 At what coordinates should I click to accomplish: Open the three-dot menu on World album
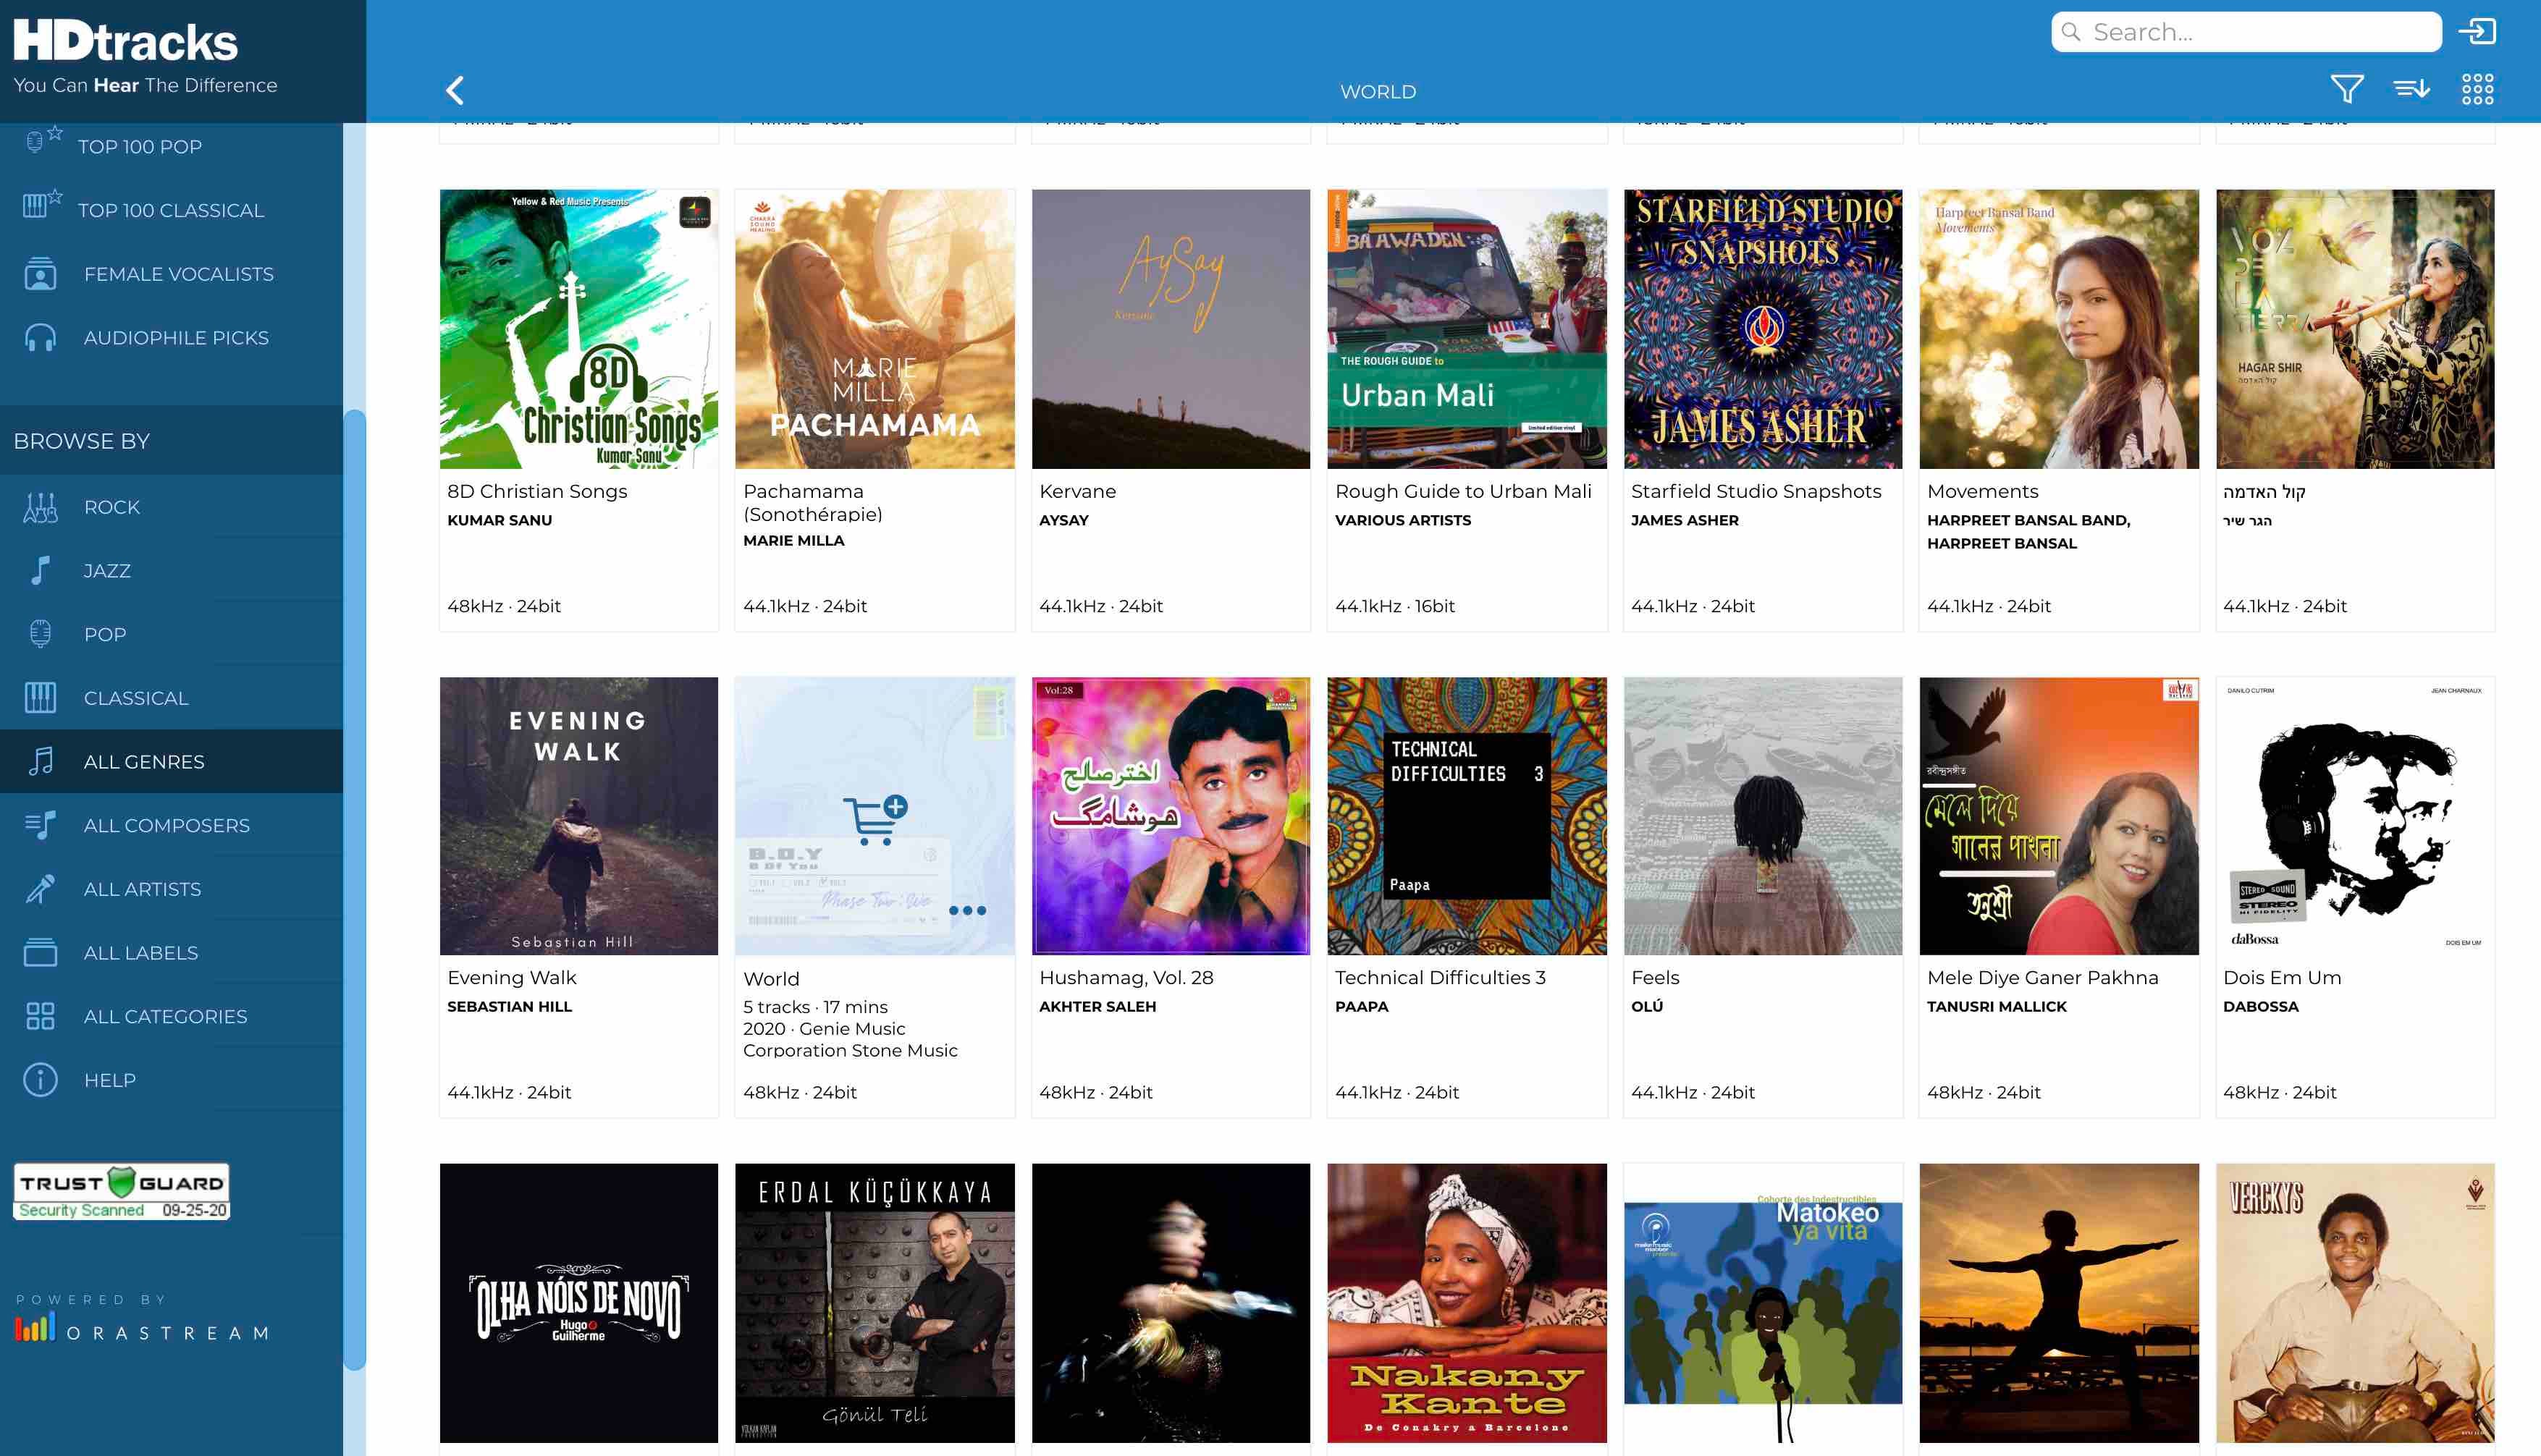967,911
